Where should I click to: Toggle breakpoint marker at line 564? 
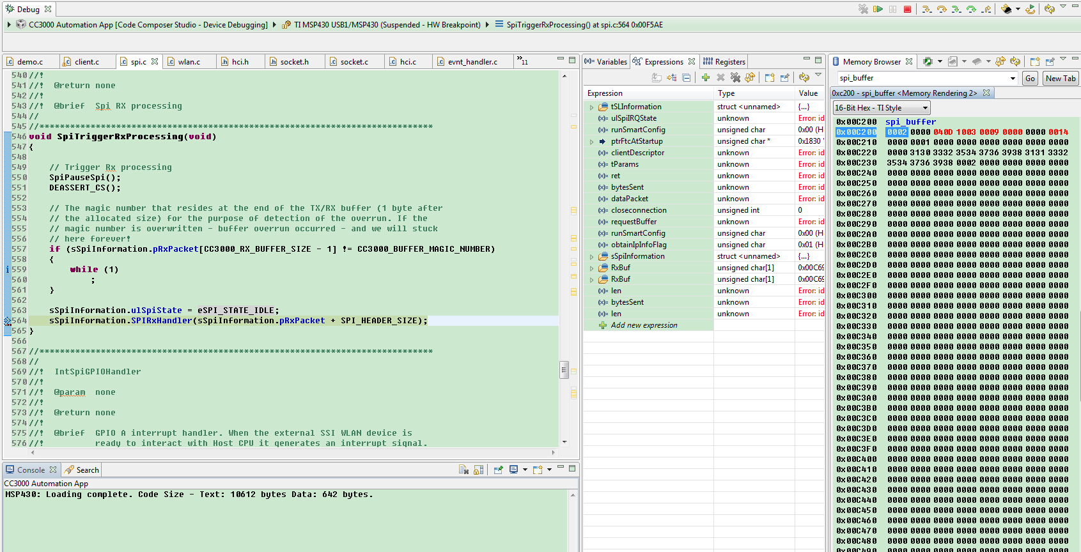point(7,321)
